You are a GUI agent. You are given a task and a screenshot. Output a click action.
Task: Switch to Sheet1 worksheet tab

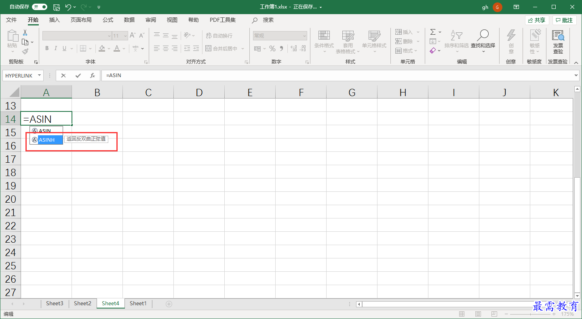point(138,303)
